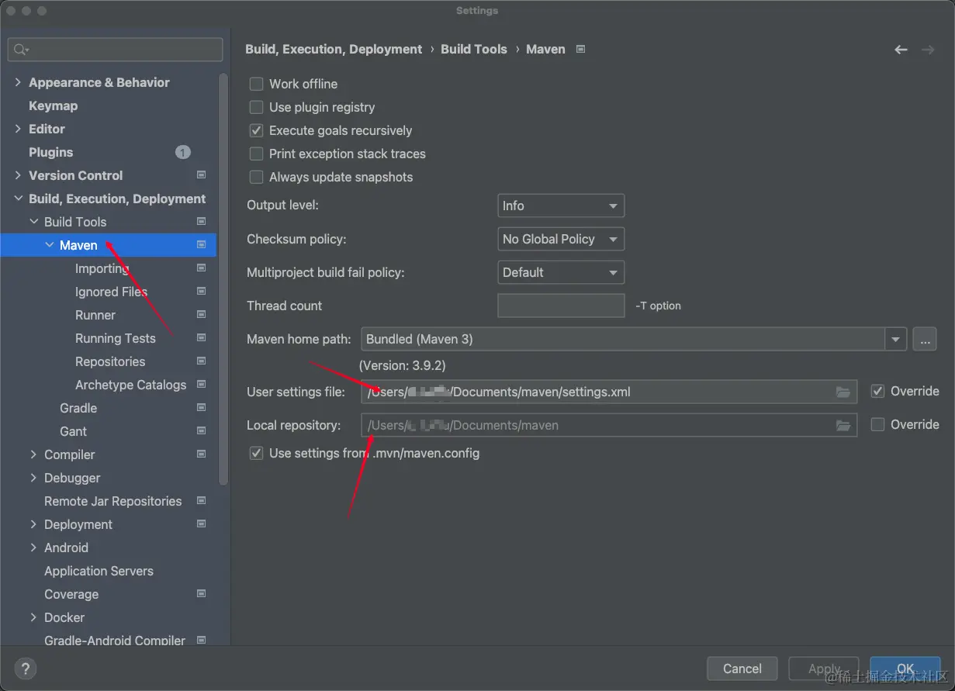Click the project-level icon beside Compiler
The image size is (955, 691).
202,454
